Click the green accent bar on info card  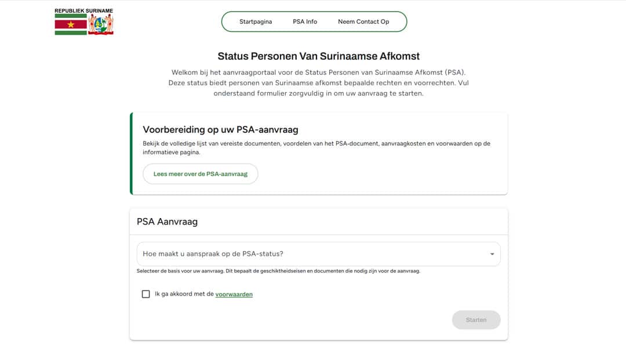tap(131, 154)
